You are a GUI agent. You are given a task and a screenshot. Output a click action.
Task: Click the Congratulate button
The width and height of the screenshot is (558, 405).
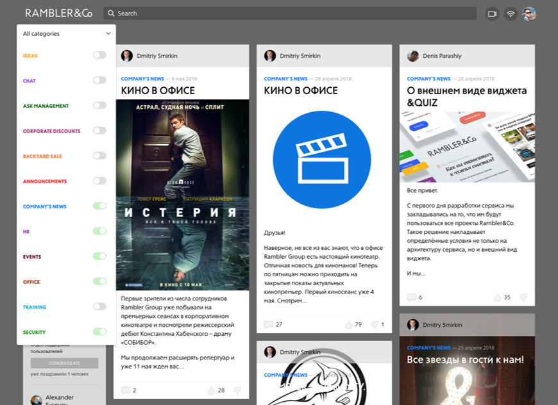coord(64,363)
